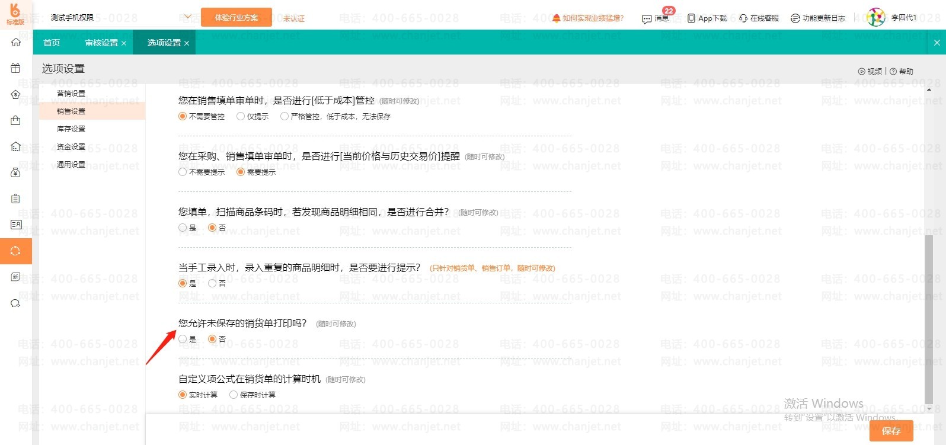This screenshot has width=946, height=445.
Task: Click the X at the tab bar's right end
Action: (937, 43)
